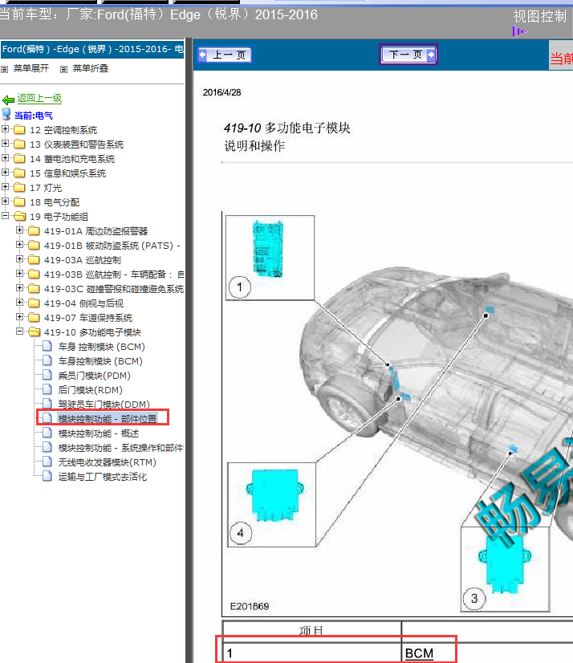Viewport: 573px width, 663px height.
Task: Click table cell with item 1
Action: [x=312, y=653]
